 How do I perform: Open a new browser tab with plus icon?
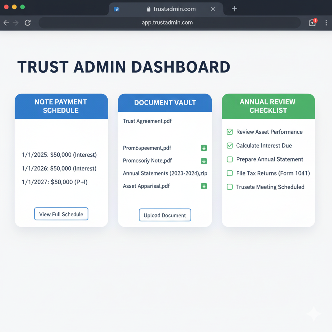tap(234, 9)
